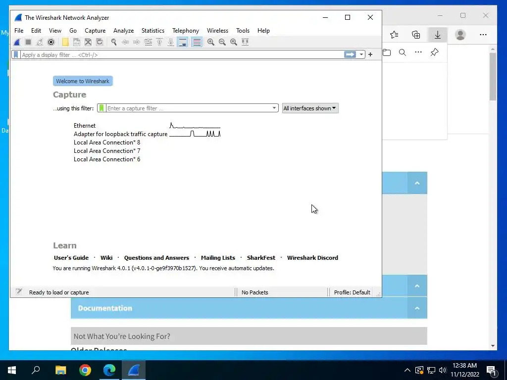Screen dimensions: 507x380
Task: Zoom out on packet text
Action: 222,42
